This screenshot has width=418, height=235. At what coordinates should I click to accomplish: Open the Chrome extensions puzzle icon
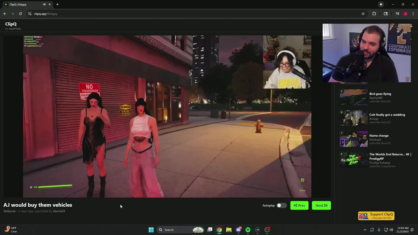click(374, 14)
